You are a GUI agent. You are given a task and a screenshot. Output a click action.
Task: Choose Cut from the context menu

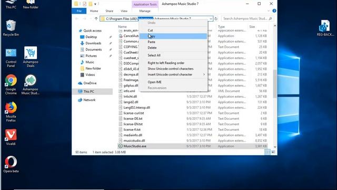coord(174,31)
